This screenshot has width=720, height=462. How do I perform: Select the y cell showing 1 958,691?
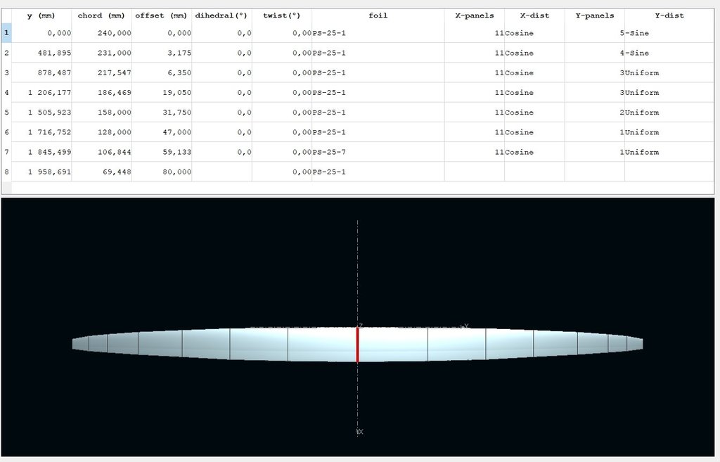(x=41, y=172)
